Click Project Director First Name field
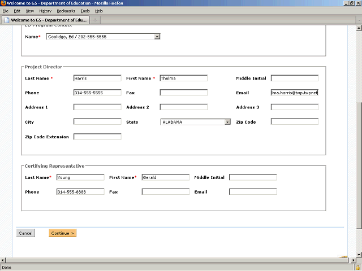This screenshot has width=362, height=271. tap(183, 78)
